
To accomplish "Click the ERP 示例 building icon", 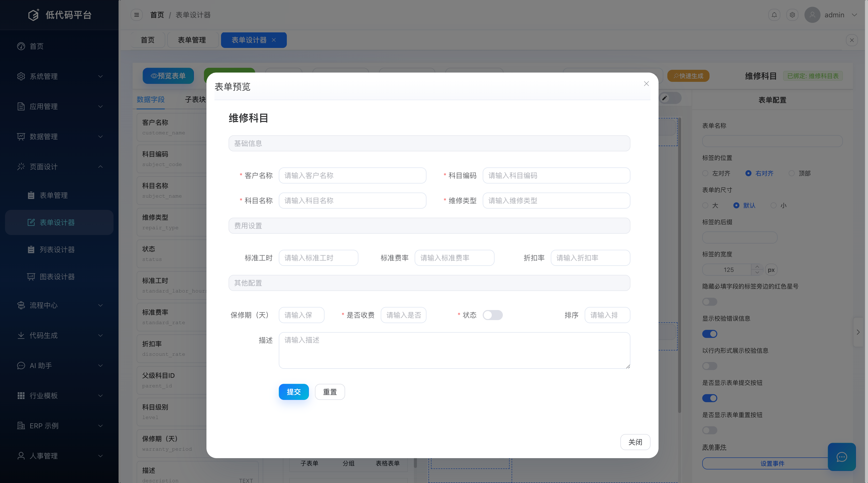I will click(x=21, y=426).
